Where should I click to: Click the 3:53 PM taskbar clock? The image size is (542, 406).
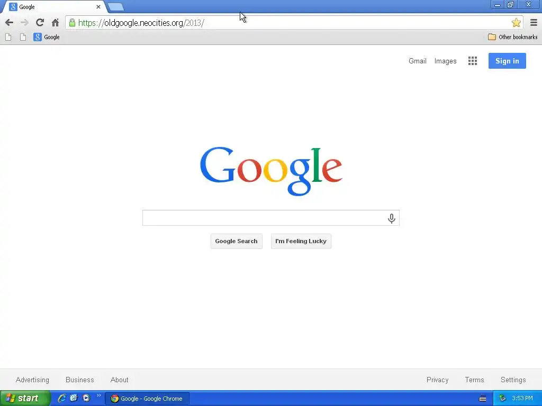[x=522, y=399]
